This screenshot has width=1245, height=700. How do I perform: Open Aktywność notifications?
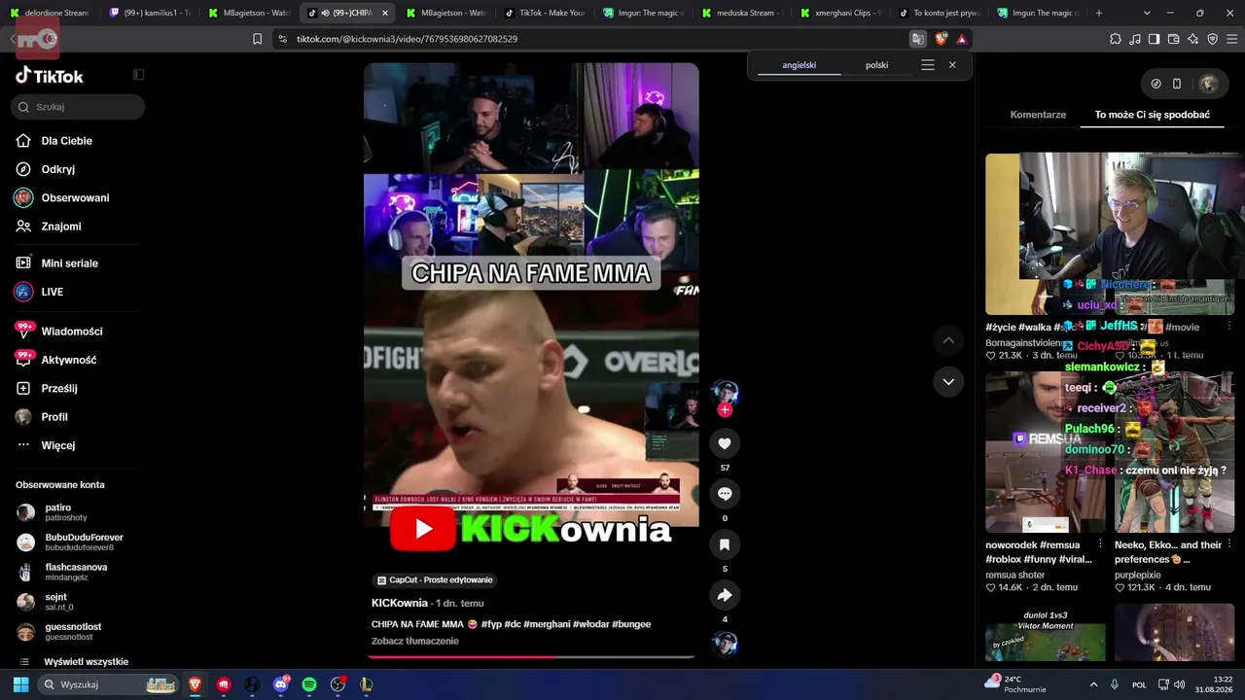click(x=68, y=360)
